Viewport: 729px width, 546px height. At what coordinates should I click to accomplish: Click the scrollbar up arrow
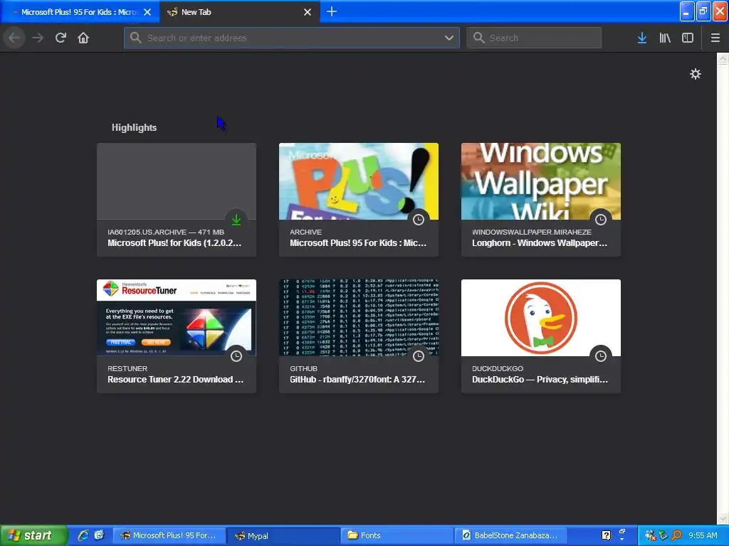(x=723, y=58)
